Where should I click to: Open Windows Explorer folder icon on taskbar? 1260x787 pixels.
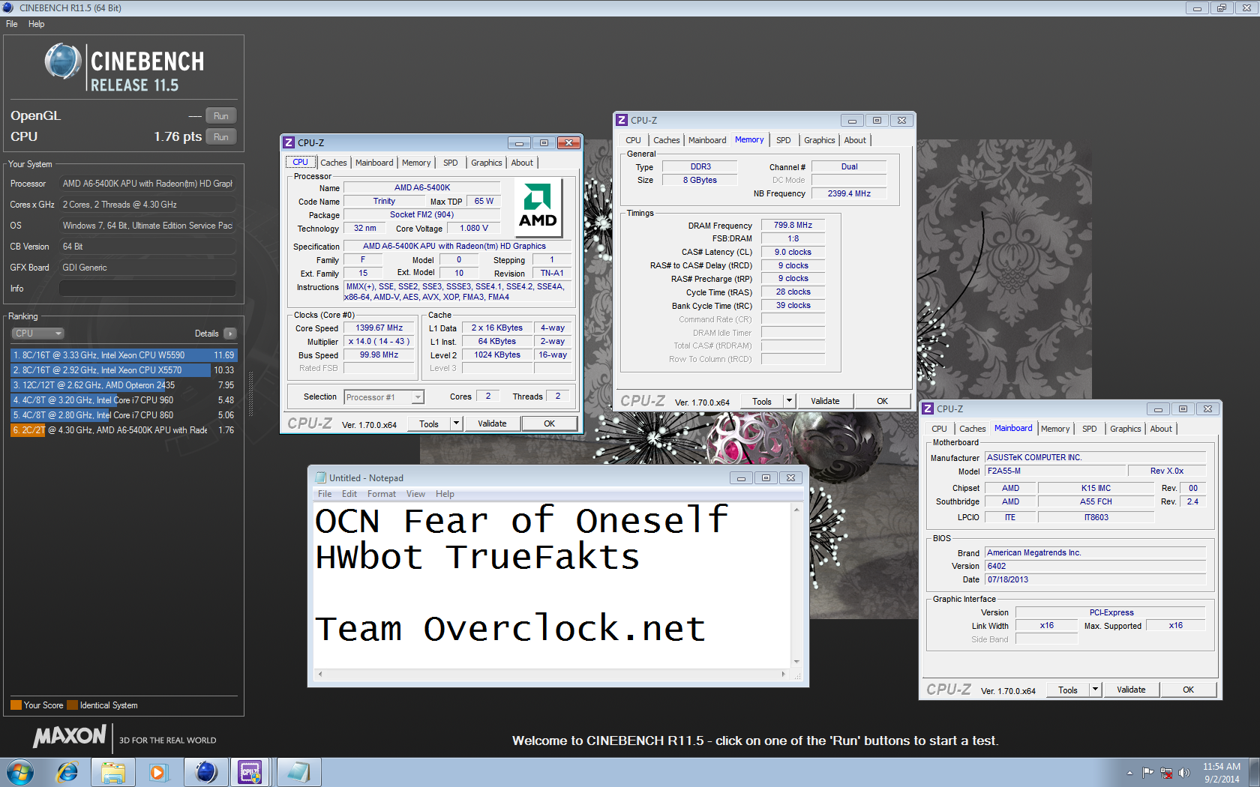pos(113,772)
